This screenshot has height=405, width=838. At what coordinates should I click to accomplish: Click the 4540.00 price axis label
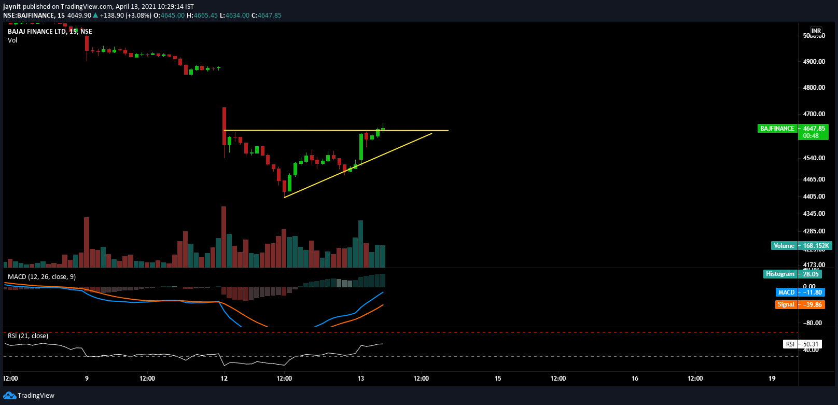814,158
